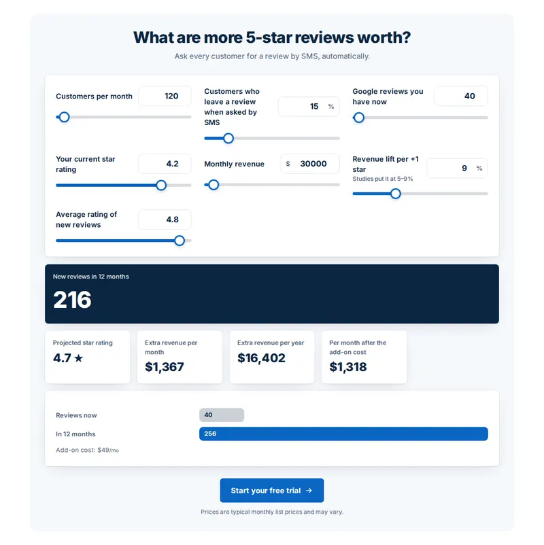Click the dollar sign in the Monthly revenue field

coord(288,164)
